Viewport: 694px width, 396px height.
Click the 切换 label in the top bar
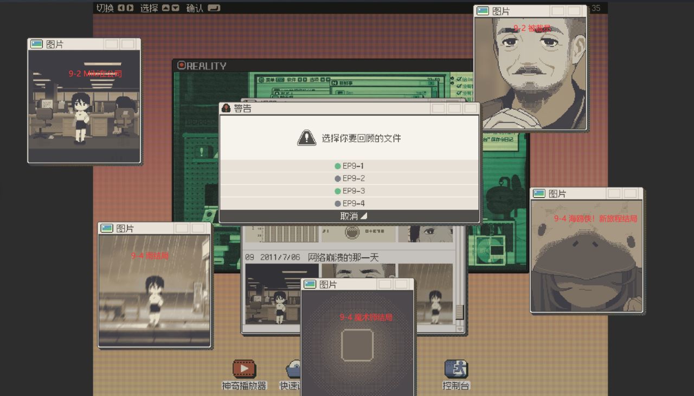click(105, 8)
